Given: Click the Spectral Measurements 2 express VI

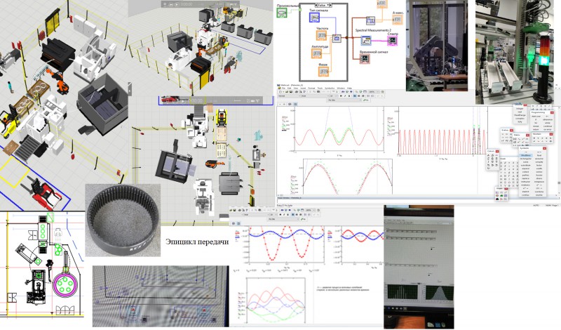Looking at the screenshot, I should pyautogui.click(x=366, y=41).
